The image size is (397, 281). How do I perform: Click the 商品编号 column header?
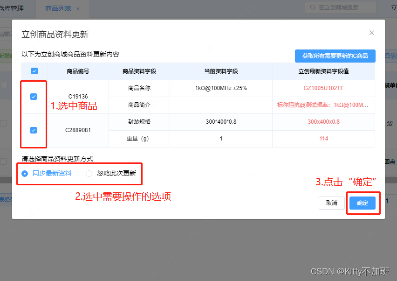tap(78, 71)
